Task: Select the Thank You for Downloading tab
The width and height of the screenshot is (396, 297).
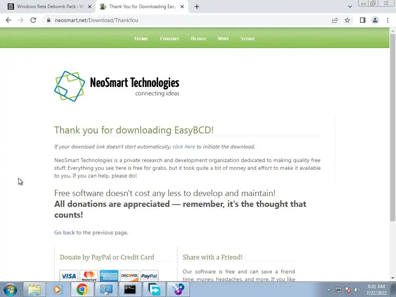Action: (x=142, y=7)
